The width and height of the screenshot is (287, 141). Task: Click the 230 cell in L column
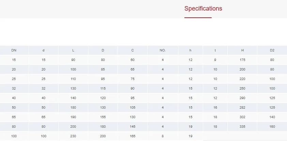pyautogui.click(x=73, y=136)
